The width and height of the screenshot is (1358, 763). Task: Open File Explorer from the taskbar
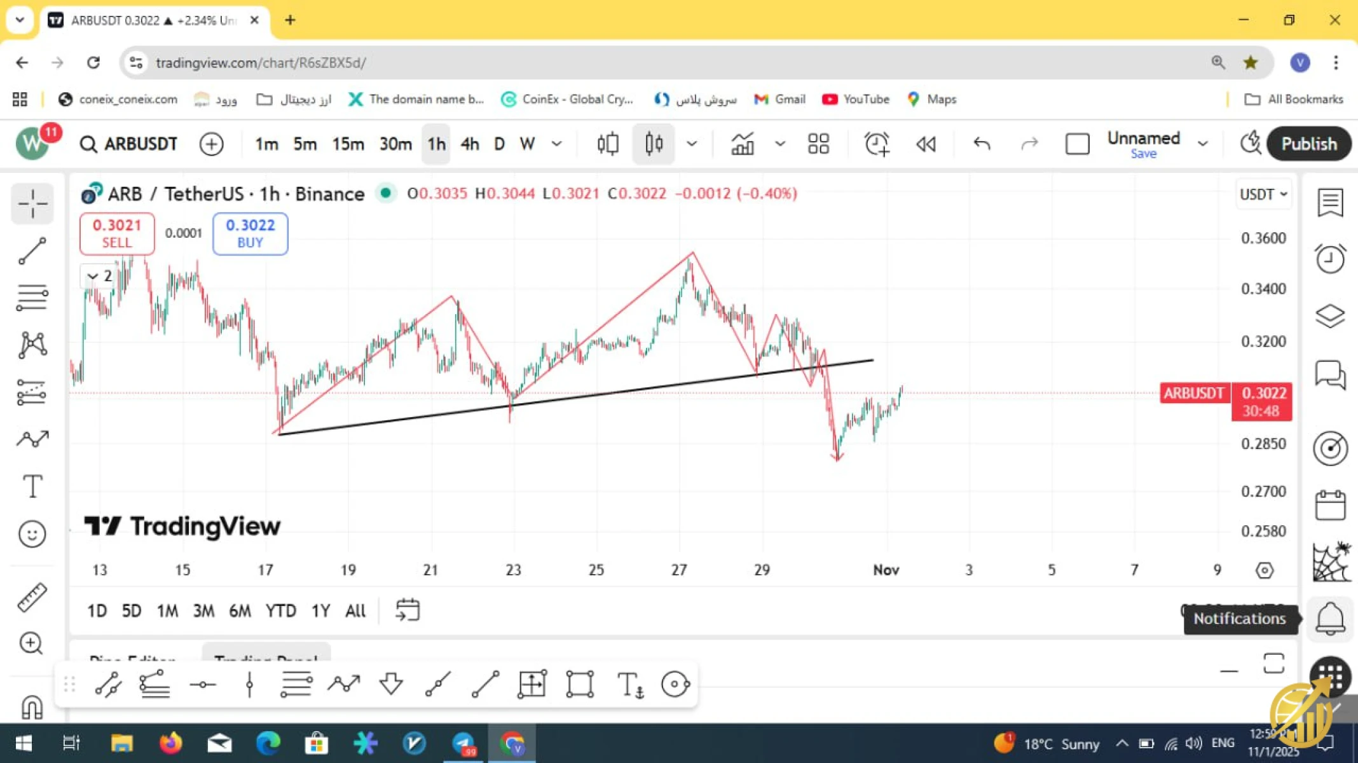(x=121, y=743)
